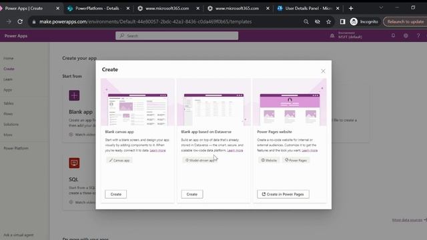Image resolution: width=427 pixels, height=240 pixels.
Task: Open Learn more link for Power Pages website
Action: [x=310, y=150]
